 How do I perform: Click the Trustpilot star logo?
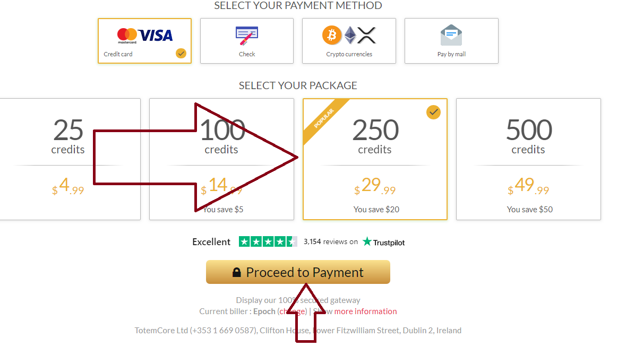366,242
